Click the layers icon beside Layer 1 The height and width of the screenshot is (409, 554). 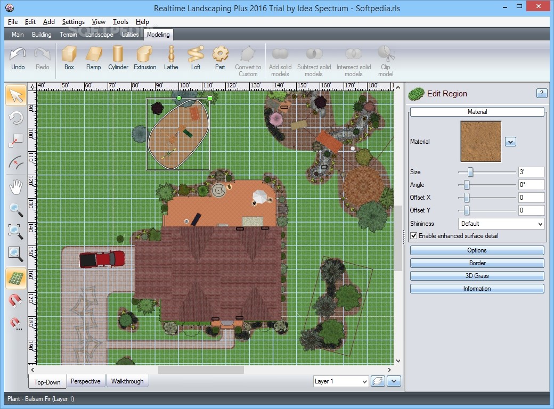378,381
